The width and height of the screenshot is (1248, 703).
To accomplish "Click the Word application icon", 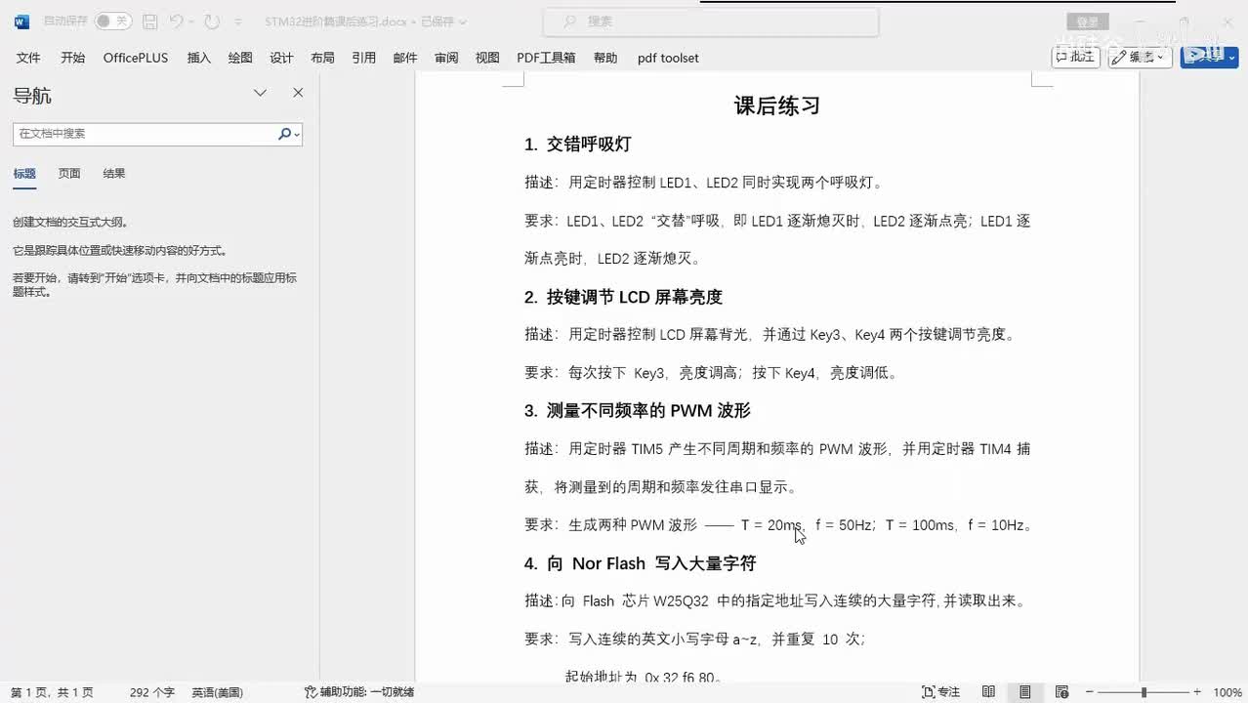I will click(21, 21).
